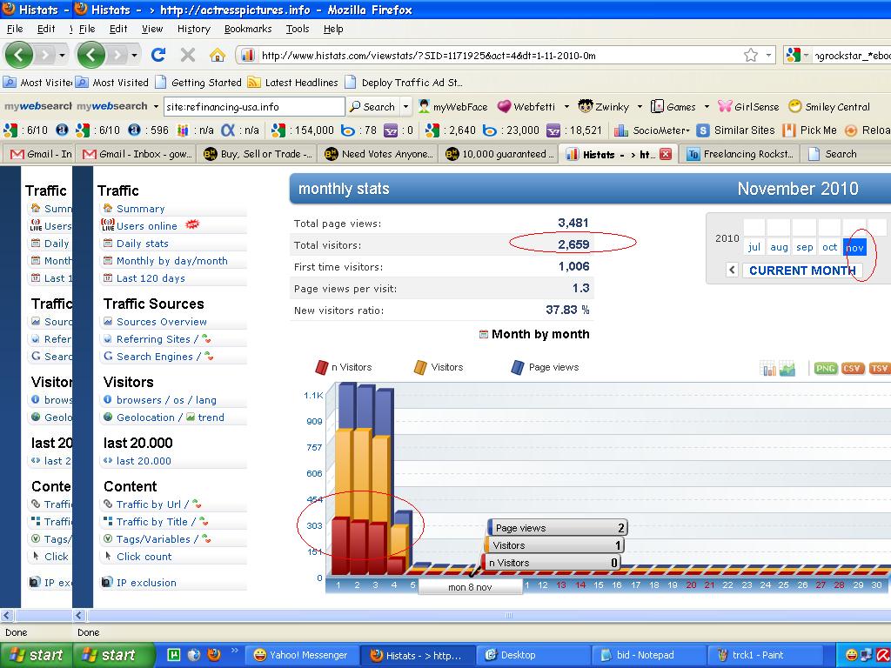This screenshot has height=668, width=891.
Task: Open the View menu
Action: [x=152, y=29]
